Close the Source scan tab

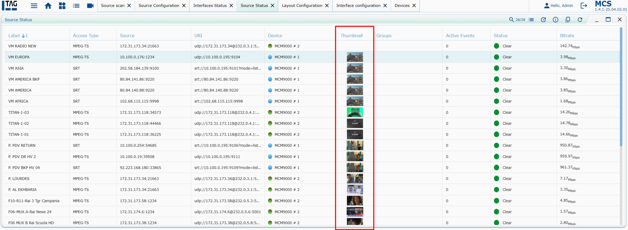click(129, 6)
